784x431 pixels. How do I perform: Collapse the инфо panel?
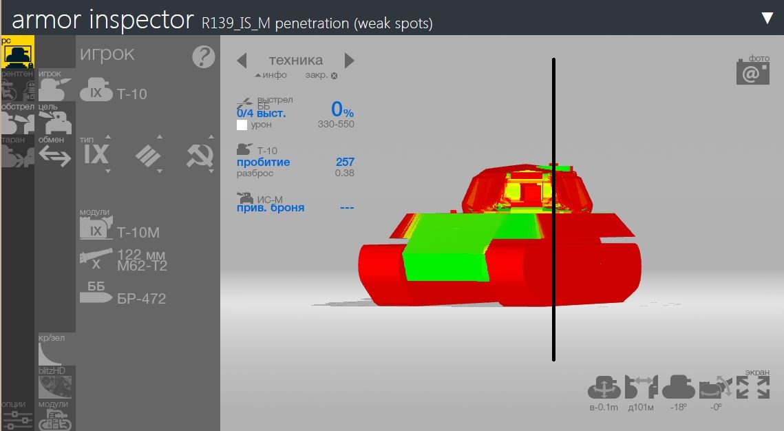click(x=271, y=75)
